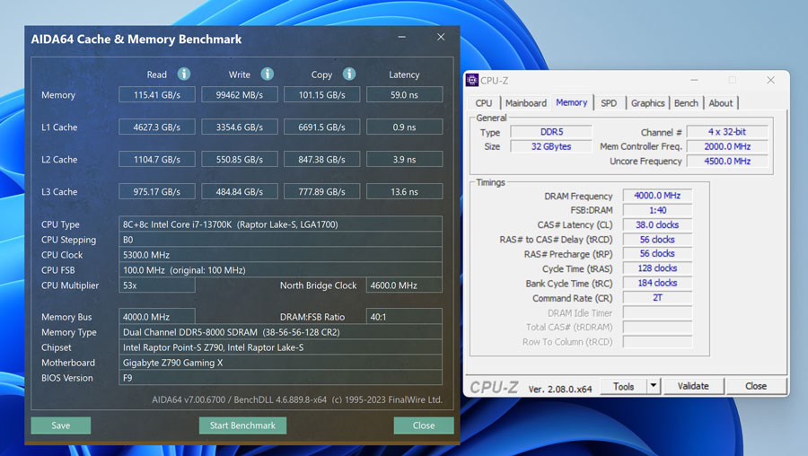The height and width of the screenshot is (456, 808).
Task: Click the Read column info icon
Action: point(183,75)
